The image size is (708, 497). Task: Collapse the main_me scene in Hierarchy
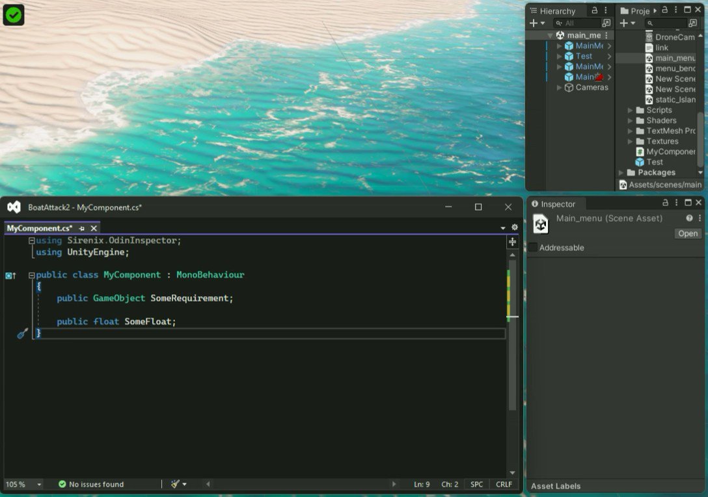pos(550,34)
